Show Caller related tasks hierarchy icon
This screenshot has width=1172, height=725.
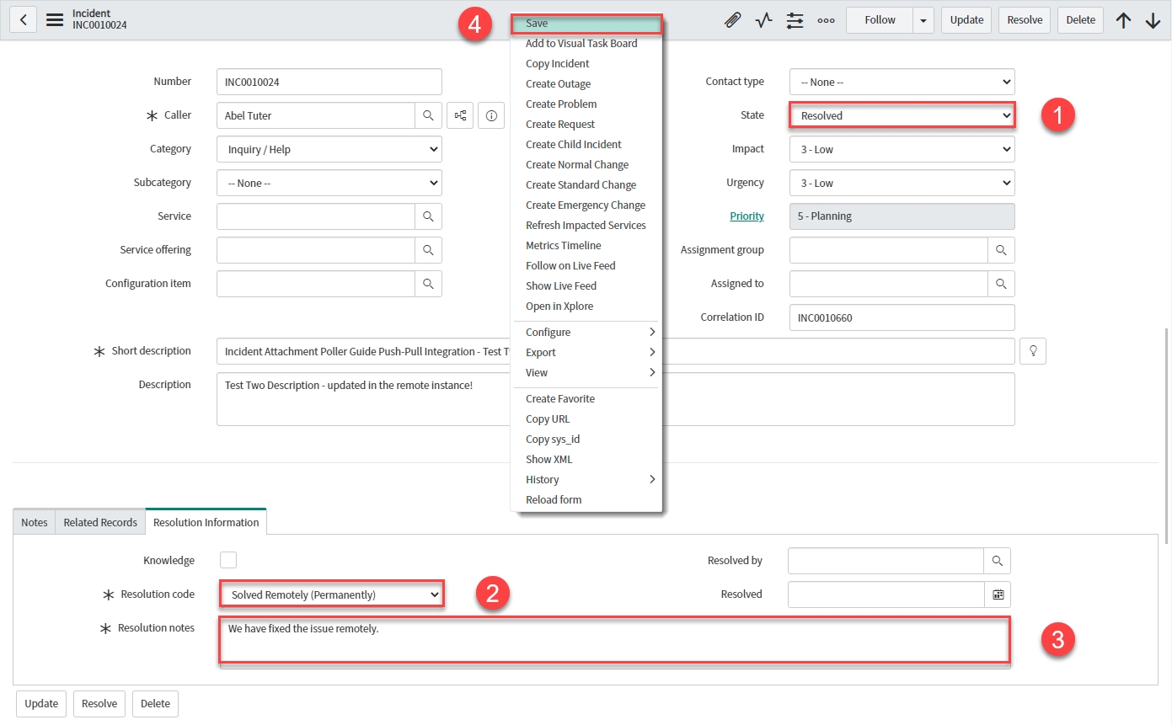click(x=461, y=115)
